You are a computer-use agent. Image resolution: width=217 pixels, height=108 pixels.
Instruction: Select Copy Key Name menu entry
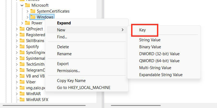point(71,81)
